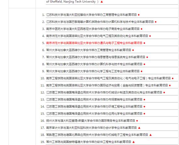Open item 12 江苏理工学院 机械设计制造 link
Image resolution: width=179 pixels, height=145 pixels.
coord(104,92)
